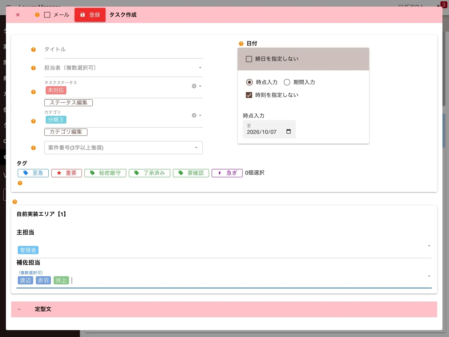This screenshot has height=337, width=449.
Task: Click the help icon beside 日付 heading
Action: [241, 44]
